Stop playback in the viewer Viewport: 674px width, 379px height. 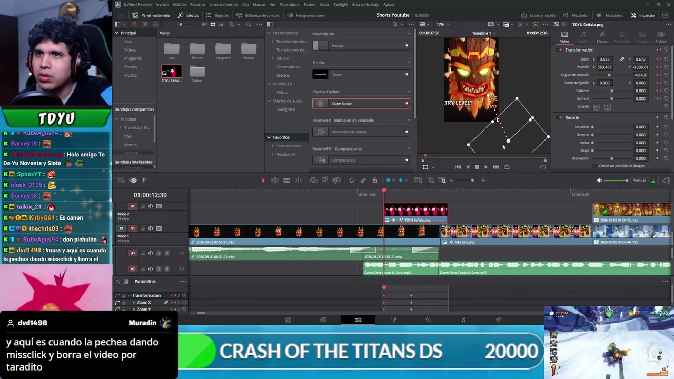[477, 167]
